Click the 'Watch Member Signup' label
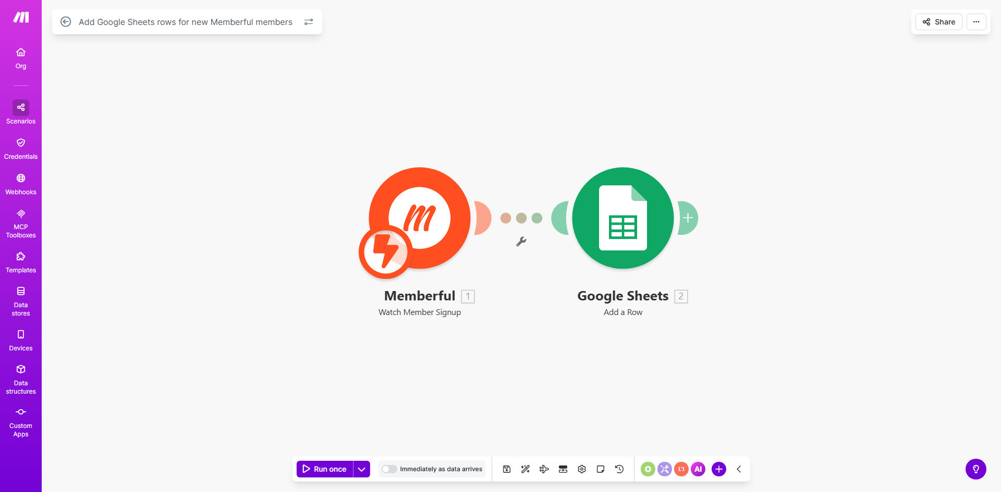Viewport: 1001px width, 492px height. click(420, 312)
